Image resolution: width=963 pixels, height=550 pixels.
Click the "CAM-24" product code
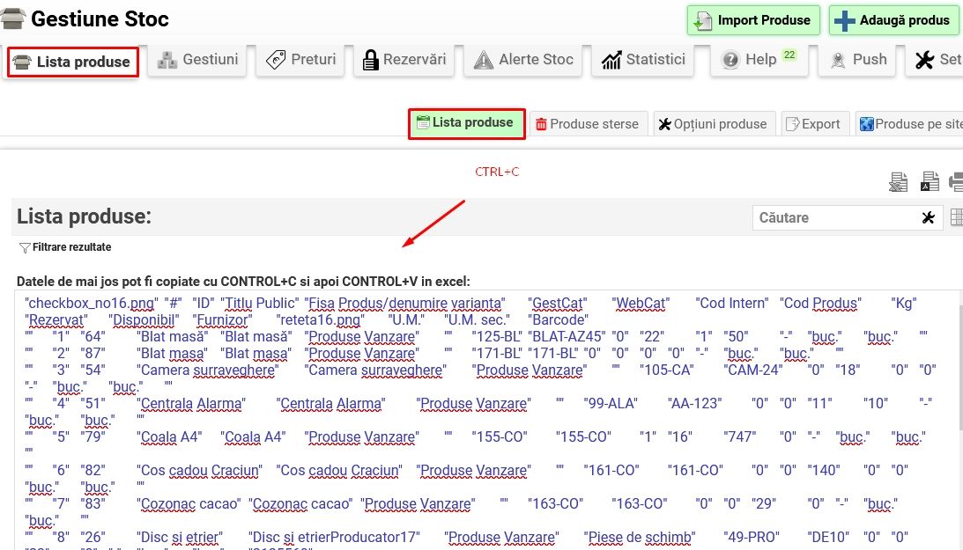pyautogui.click(x=753, y=370)
